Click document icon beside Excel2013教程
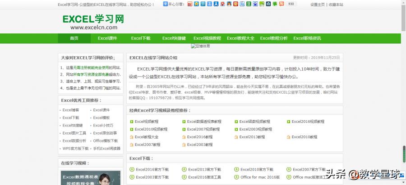 click(236, 137)
